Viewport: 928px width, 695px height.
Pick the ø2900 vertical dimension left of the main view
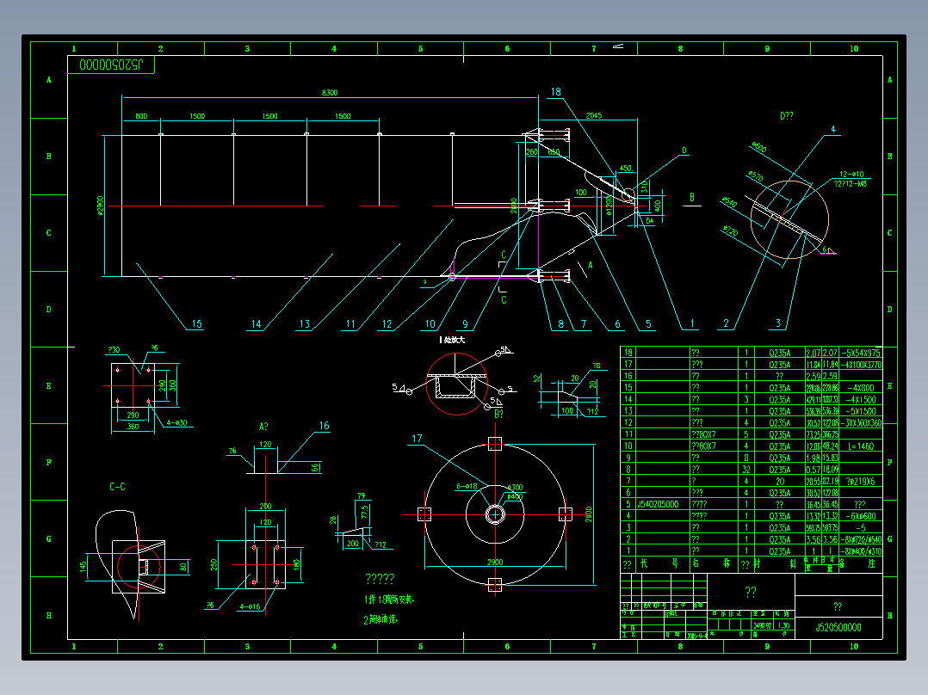click(100, 206)
